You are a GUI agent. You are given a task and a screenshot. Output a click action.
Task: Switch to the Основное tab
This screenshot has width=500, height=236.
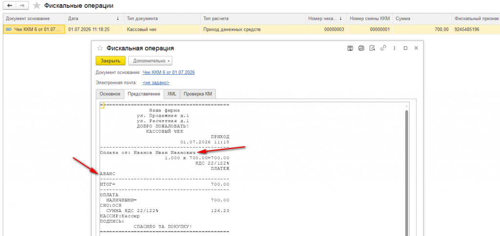pos(110,94)
